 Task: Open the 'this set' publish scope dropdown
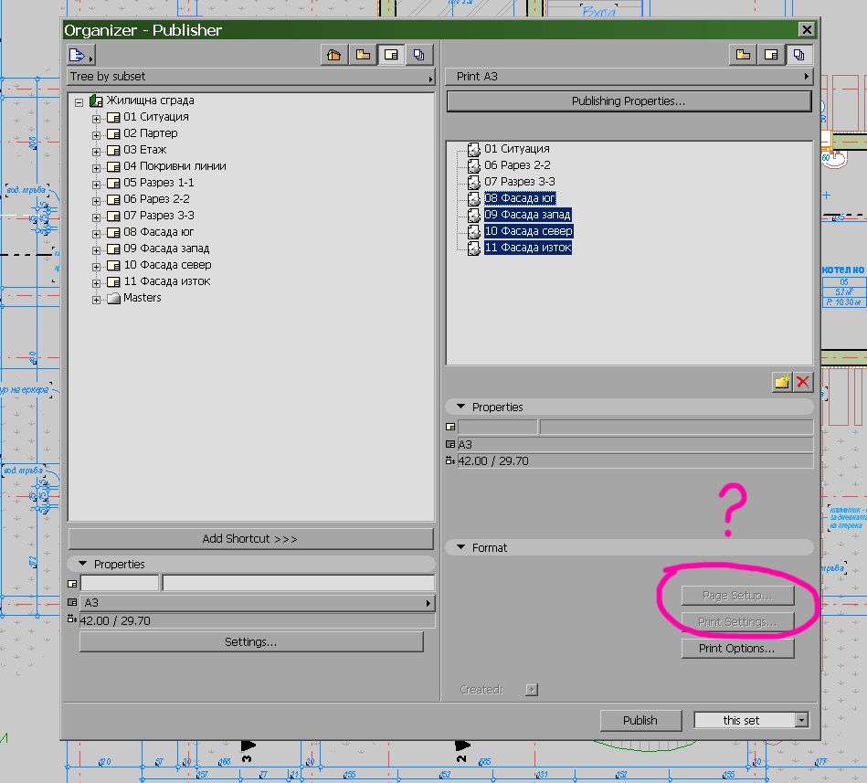[x=751, y=720]
